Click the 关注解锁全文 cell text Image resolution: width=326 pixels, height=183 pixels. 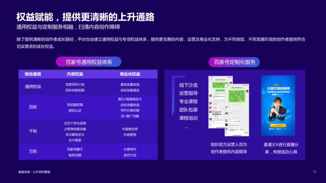point(75,134)
